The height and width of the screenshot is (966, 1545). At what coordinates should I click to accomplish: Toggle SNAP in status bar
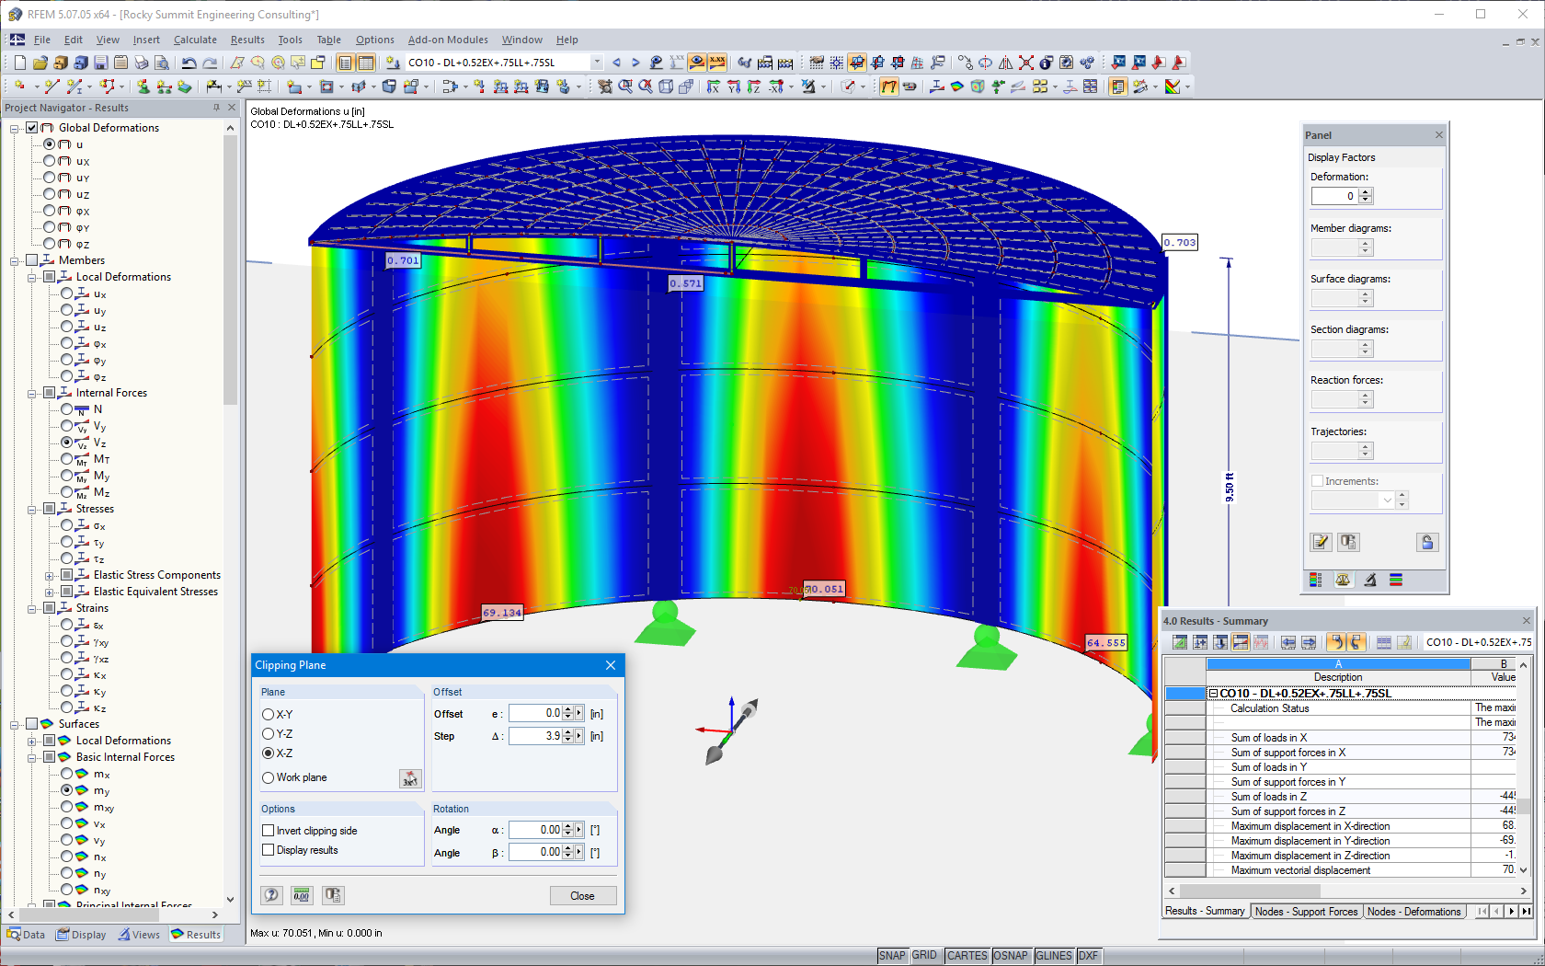point(892,956)
